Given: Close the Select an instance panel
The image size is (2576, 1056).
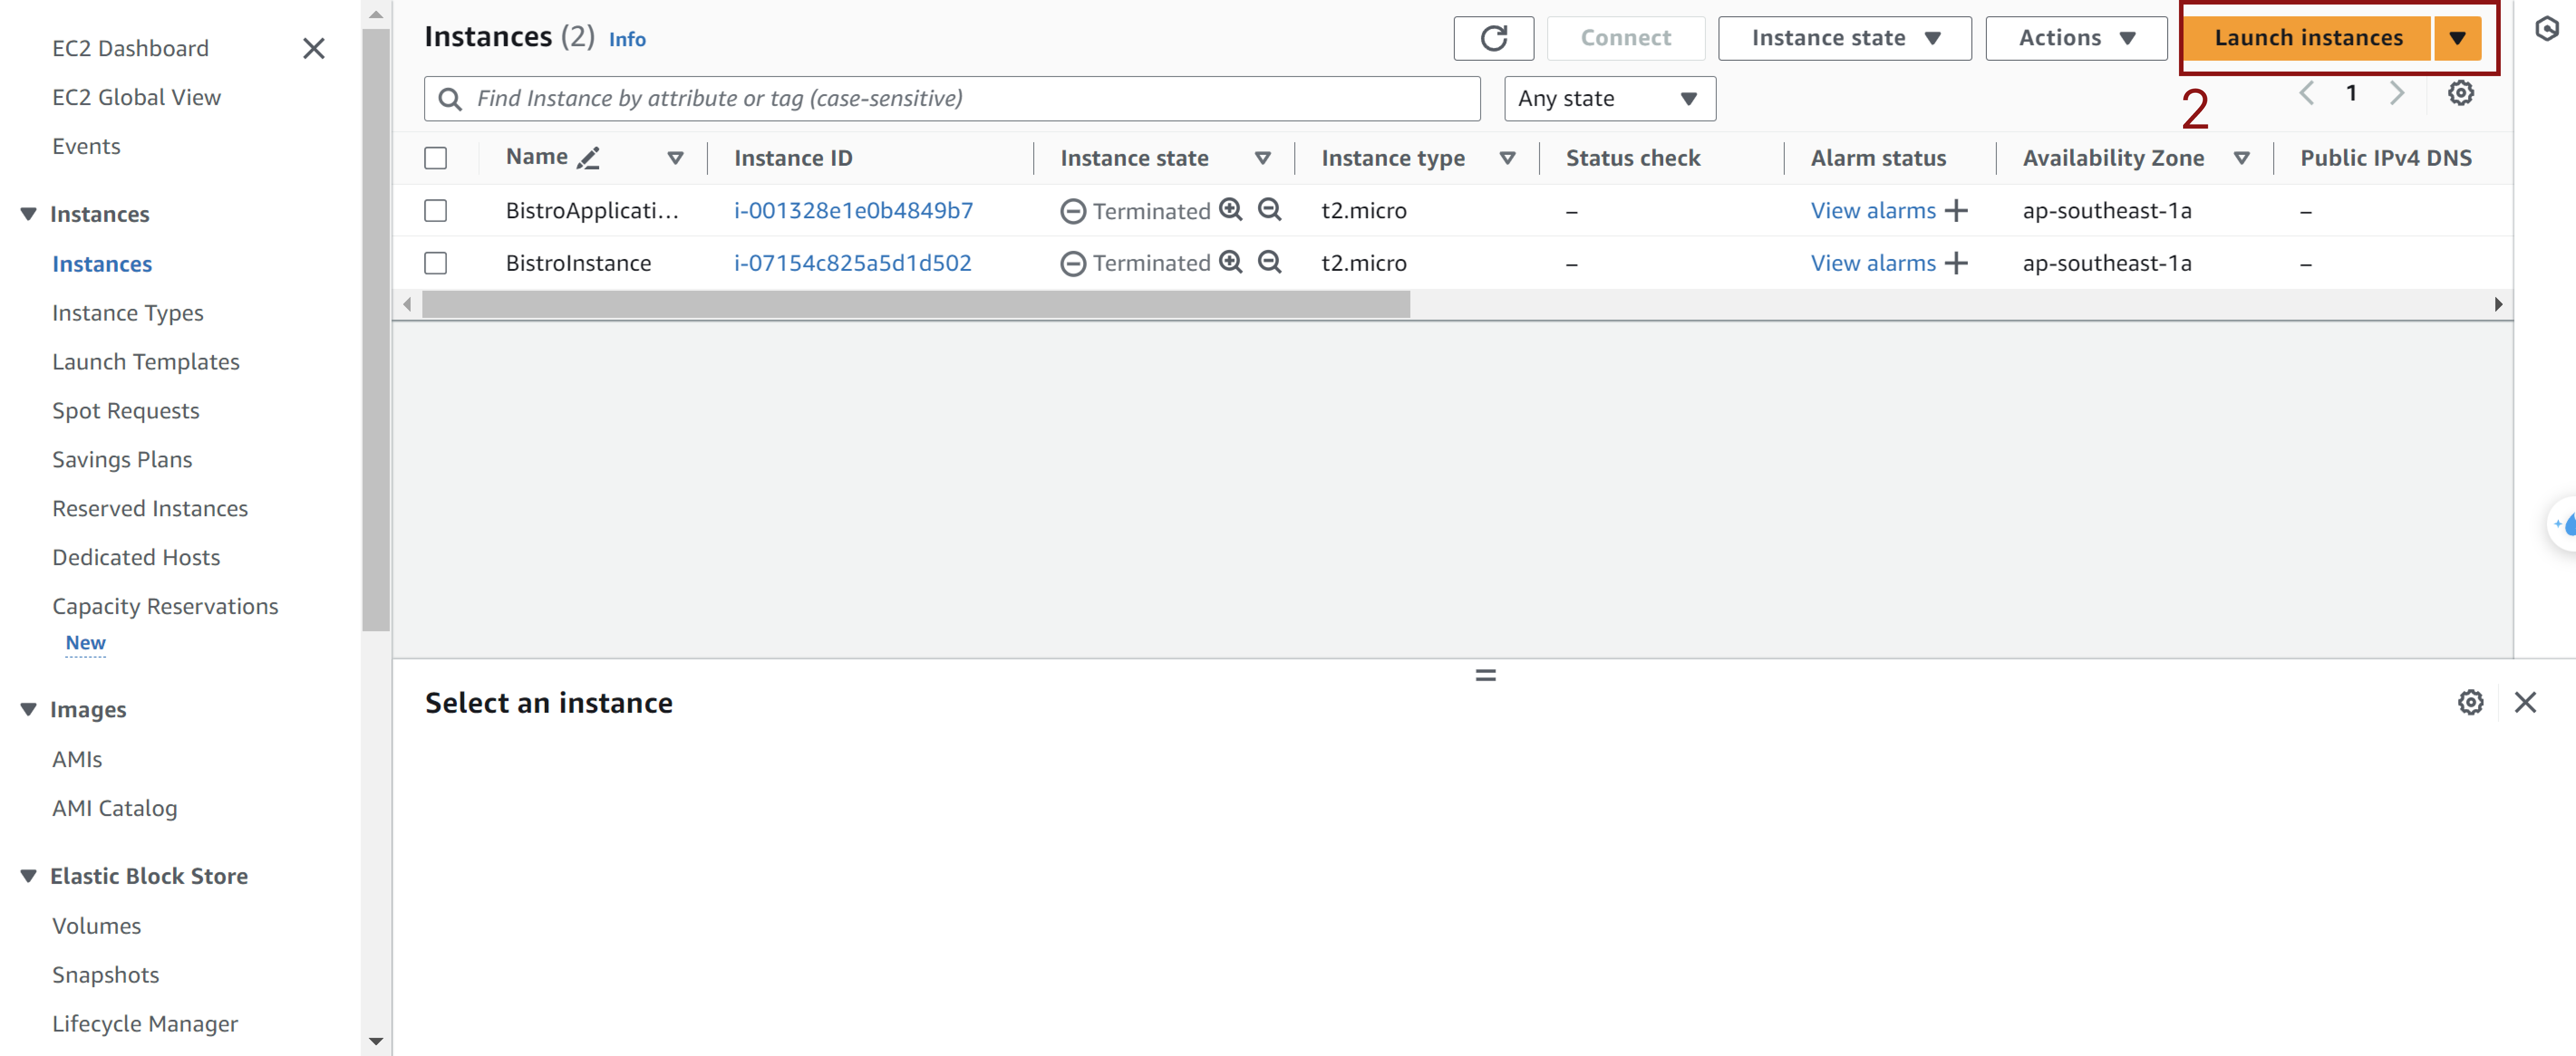Looking at the screenshot, I should point(2525,702).
